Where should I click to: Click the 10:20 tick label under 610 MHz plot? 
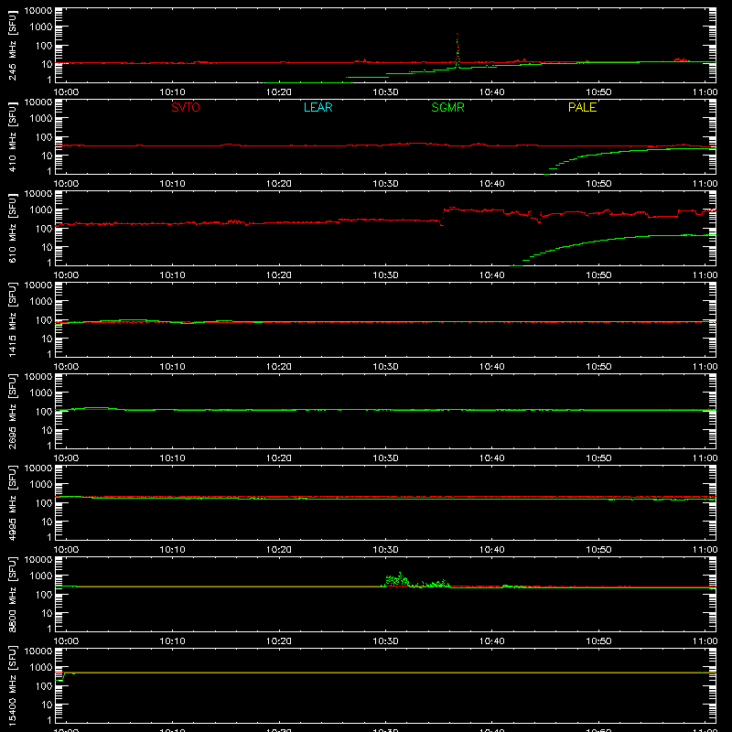pyautogui.click(x=279, y=275)
